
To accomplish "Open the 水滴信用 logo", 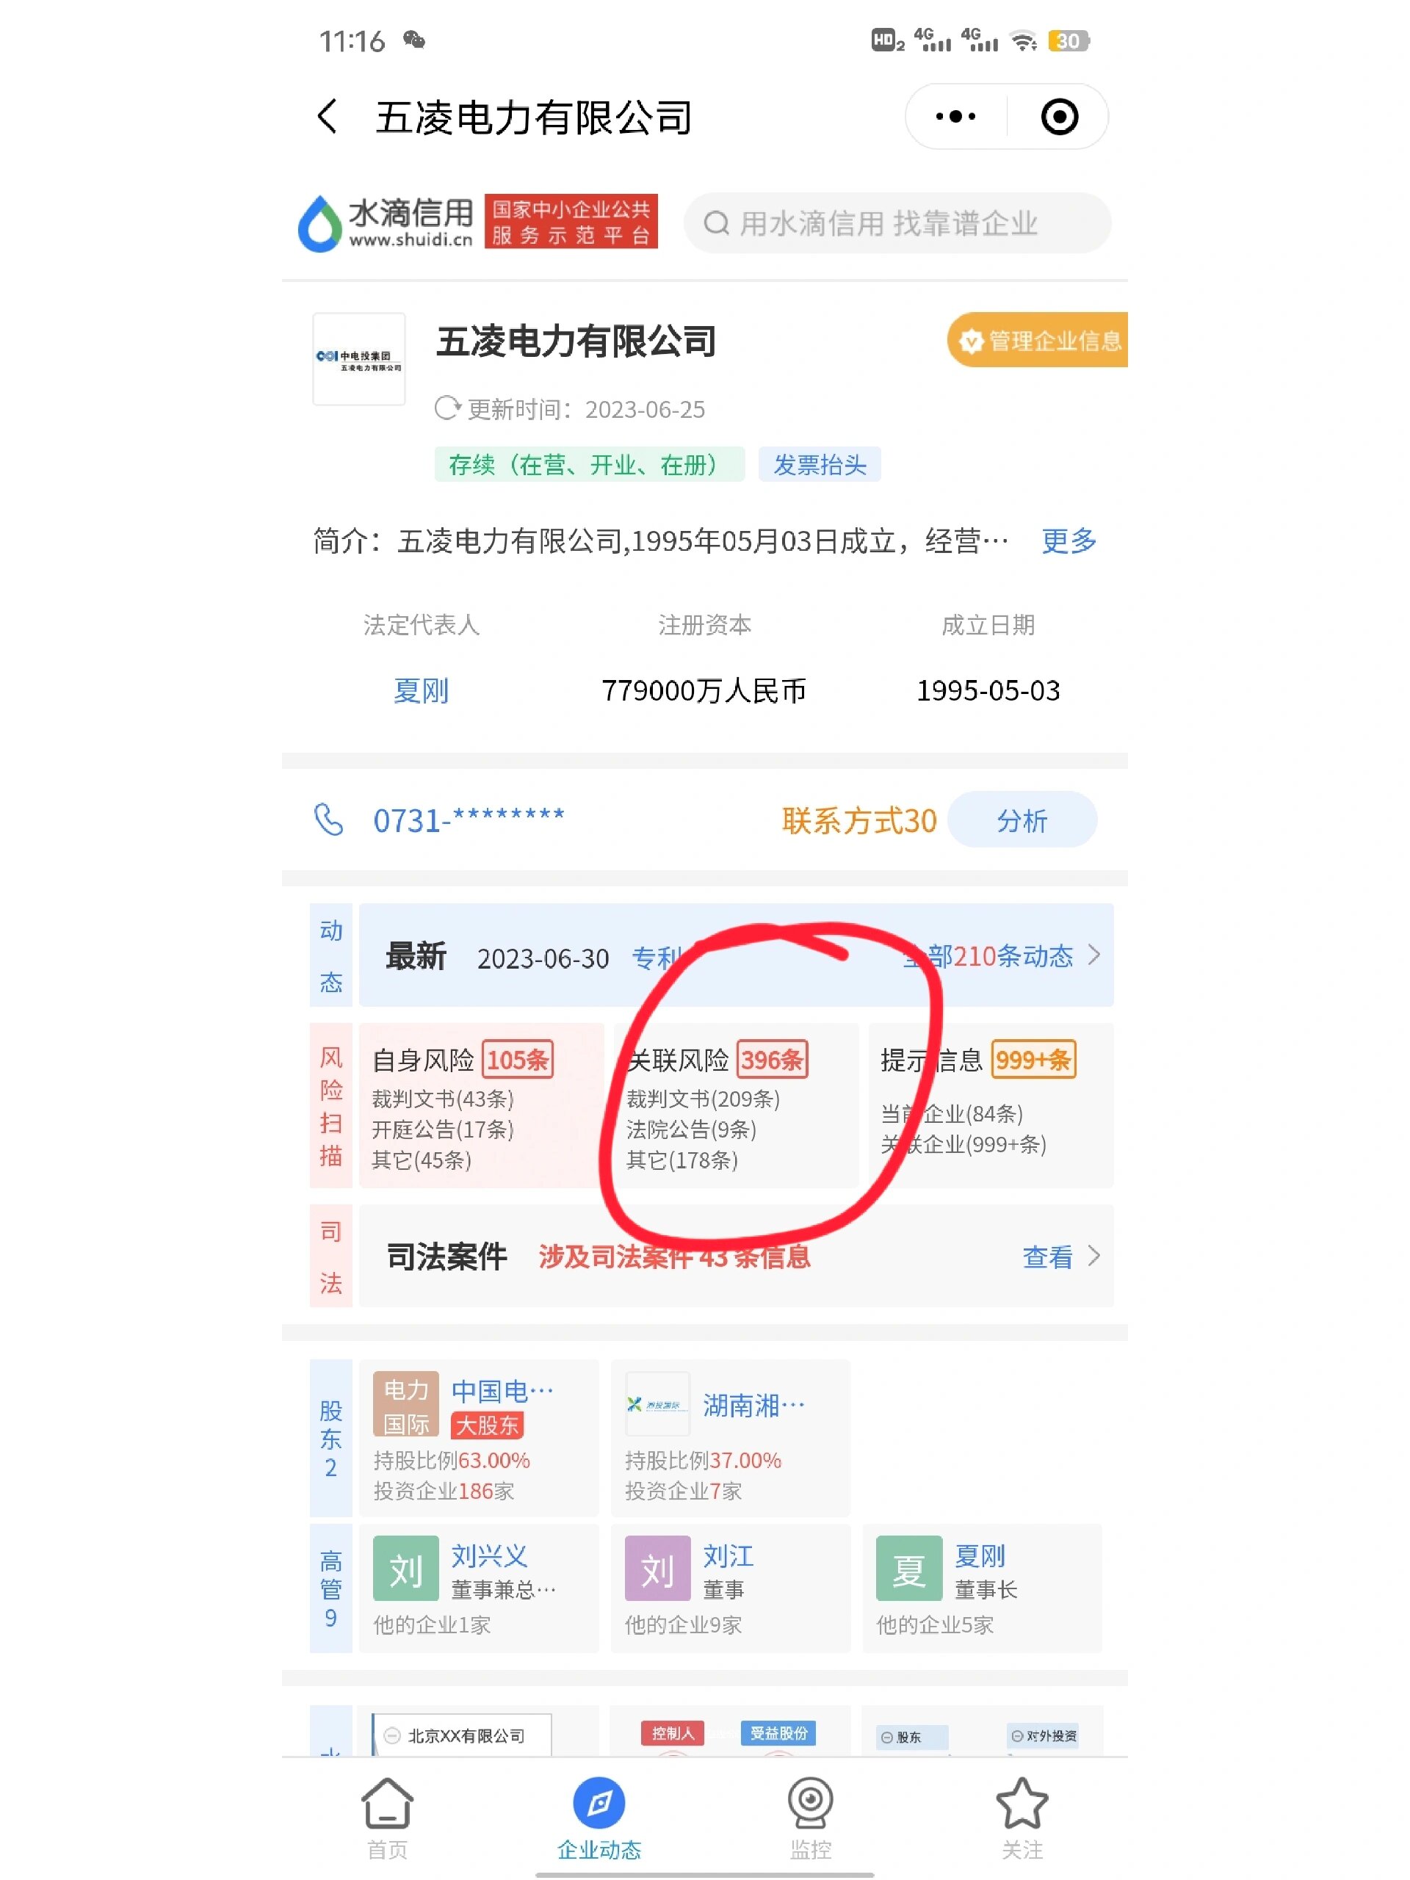I will (x=385, y=223).
